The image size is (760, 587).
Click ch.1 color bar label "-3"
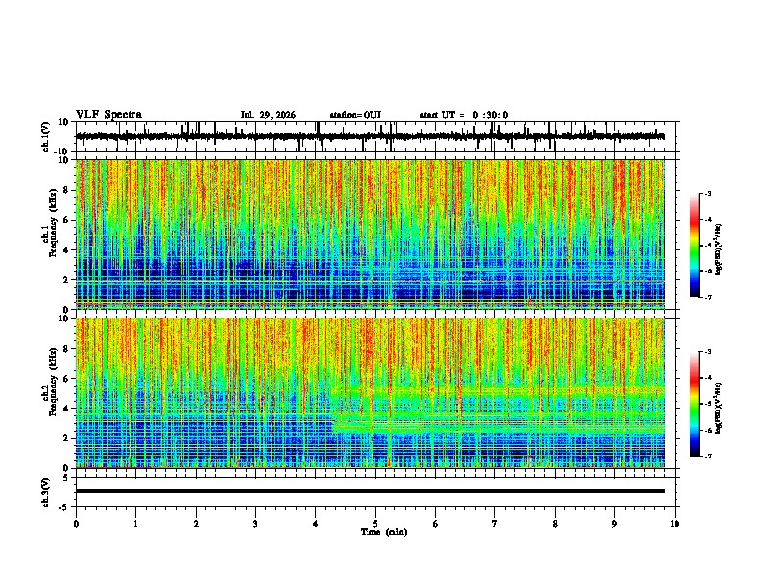point(707,193)
